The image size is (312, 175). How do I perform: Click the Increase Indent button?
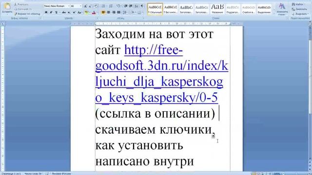click(131, 6)
